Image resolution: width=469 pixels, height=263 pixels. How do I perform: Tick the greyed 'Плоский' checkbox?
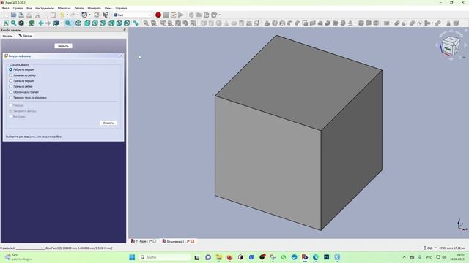[x=11, y=105]
